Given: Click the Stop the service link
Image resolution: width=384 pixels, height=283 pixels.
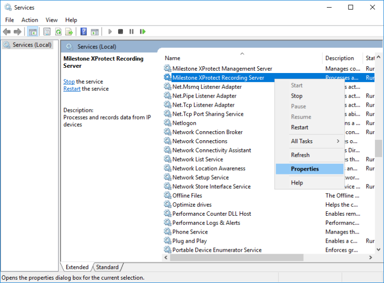Looking at the screenshot, I should click(69, 81).
